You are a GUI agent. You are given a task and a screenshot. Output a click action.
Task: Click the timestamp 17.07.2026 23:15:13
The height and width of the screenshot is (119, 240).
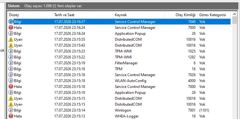pos(70,116)
